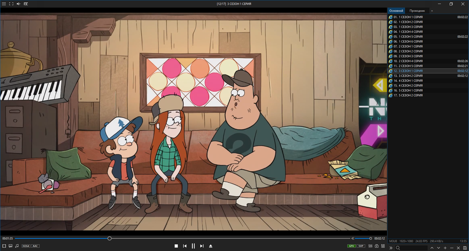Open file with eject button
This screenshot has height=251, width=469.
(211, 246)
